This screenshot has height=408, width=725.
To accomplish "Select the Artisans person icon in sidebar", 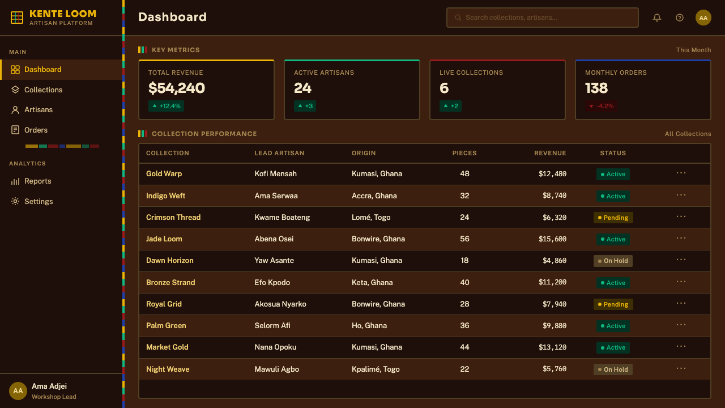I will (15, 110).
